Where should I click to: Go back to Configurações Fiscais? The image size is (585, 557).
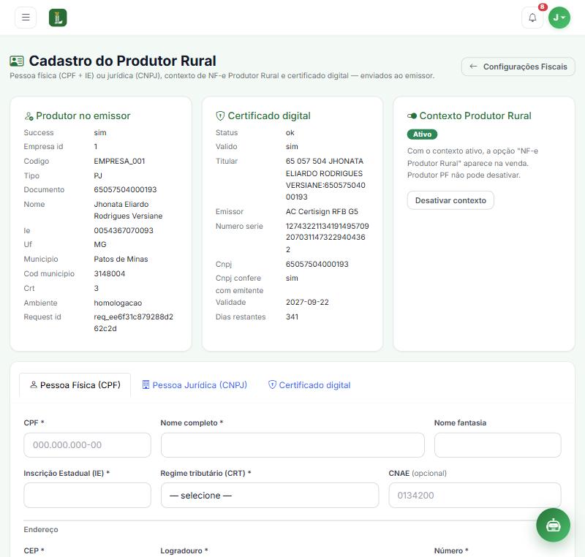click(x=518, y=67)
